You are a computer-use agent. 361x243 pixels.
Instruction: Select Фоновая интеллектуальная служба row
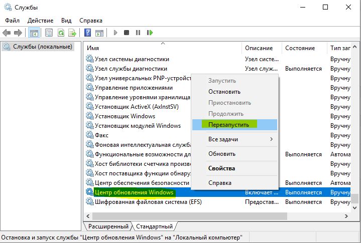pyautogui.click(x=143, y=145)
